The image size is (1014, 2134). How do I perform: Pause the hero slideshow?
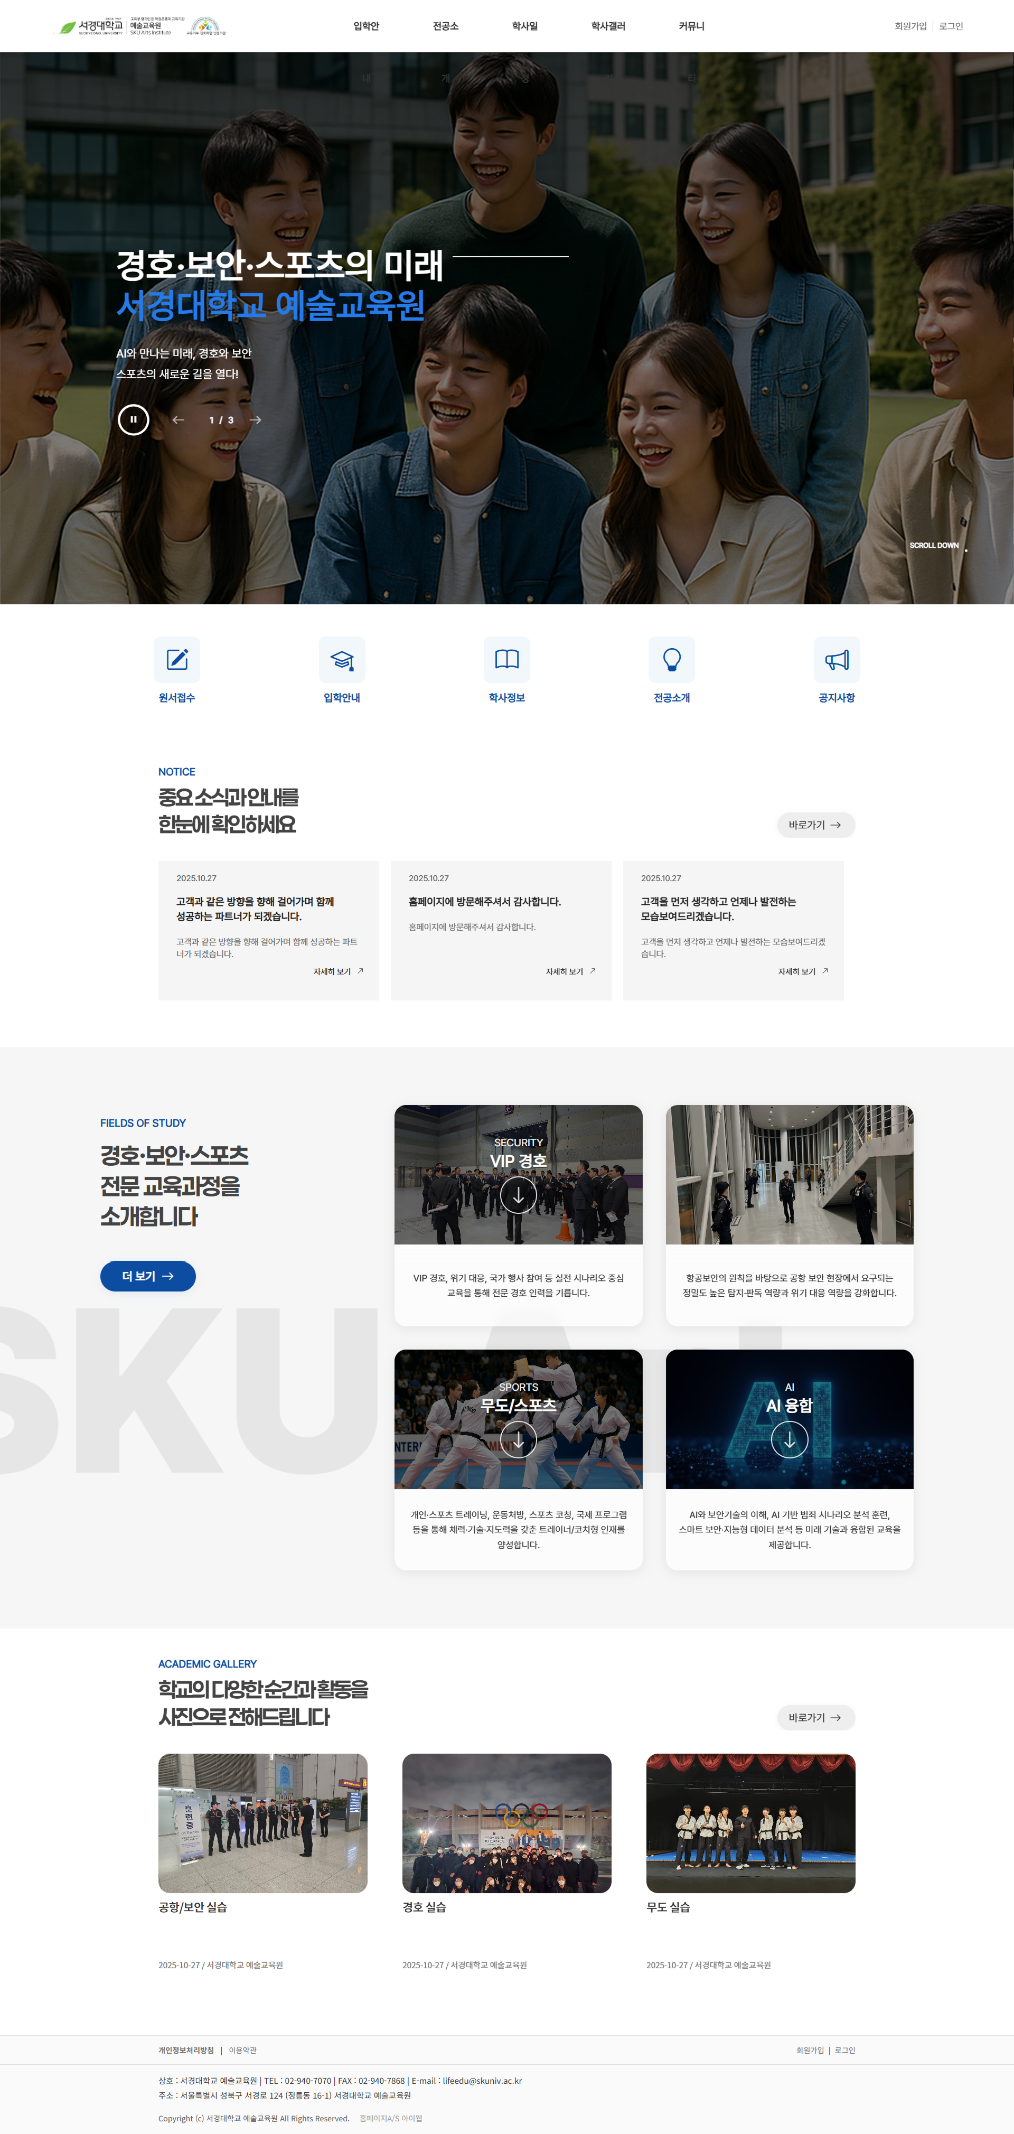pos(134,420)
